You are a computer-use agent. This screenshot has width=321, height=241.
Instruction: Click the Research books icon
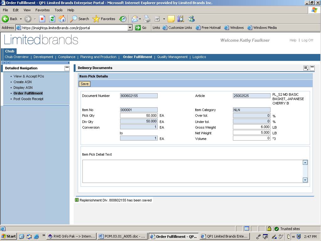click(181, 19)
